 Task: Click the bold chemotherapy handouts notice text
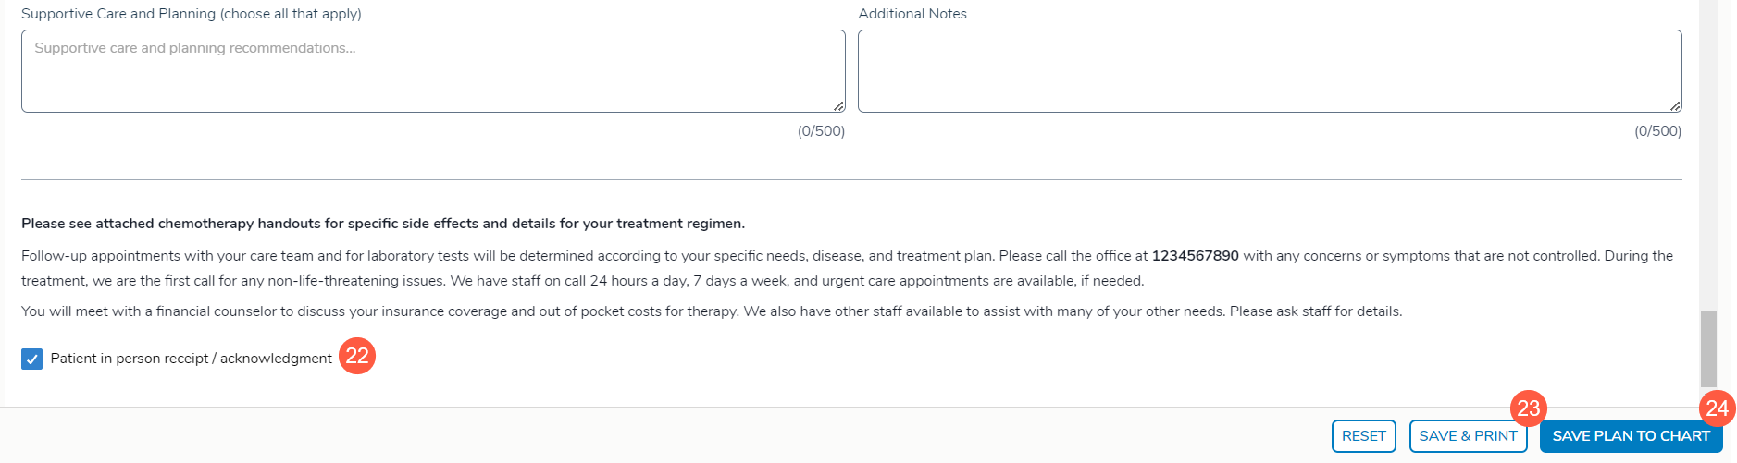pos(382,224)
